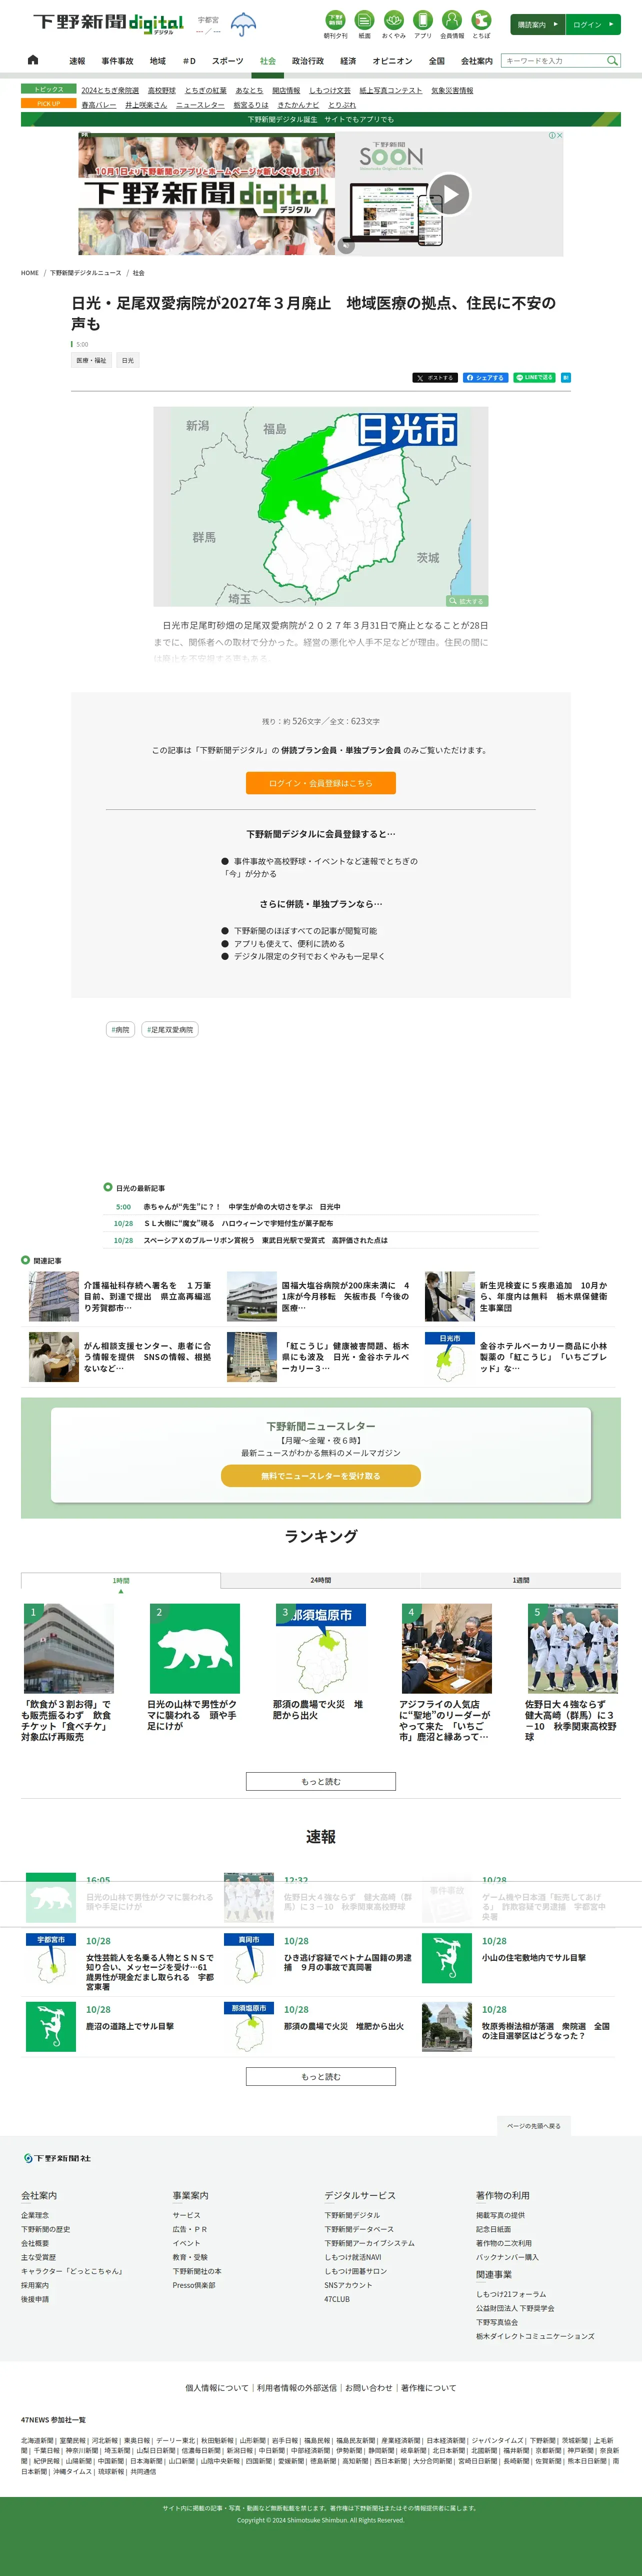Click the 下野新聞 digital logo

[108, 23]
